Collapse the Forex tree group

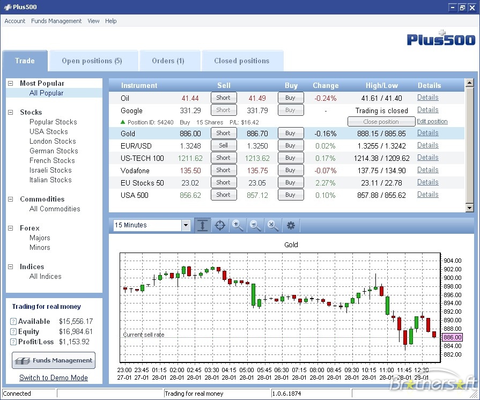click(x=10, y=228)
